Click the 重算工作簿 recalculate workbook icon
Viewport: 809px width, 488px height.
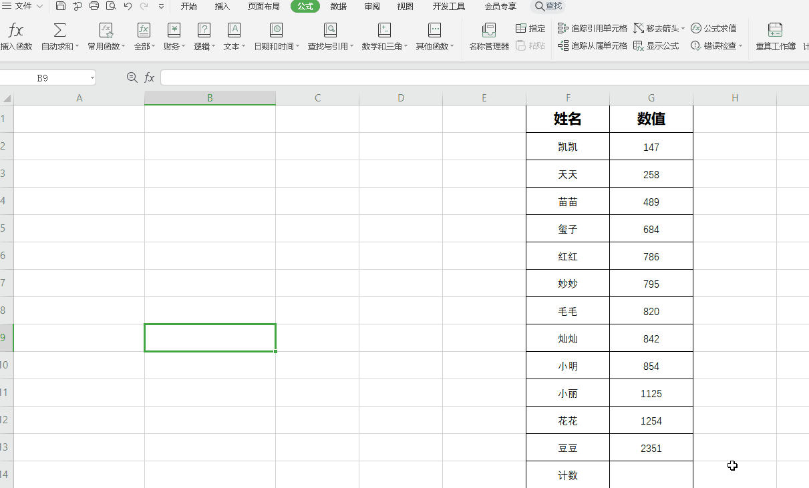pos(775,36)
